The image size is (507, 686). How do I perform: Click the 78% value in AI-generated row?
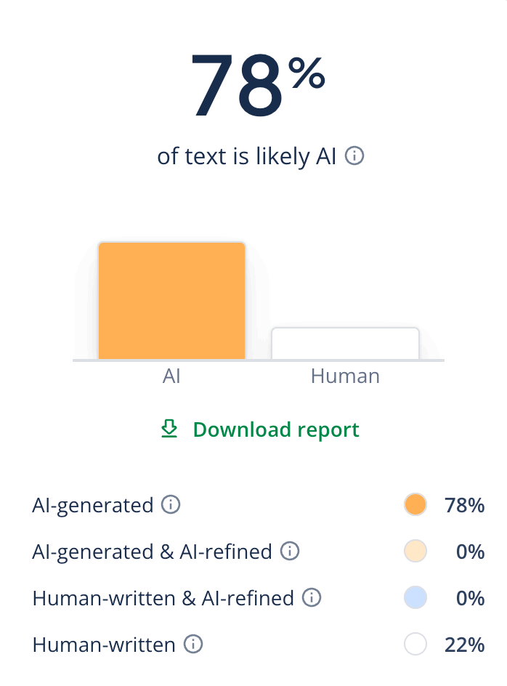pos(465,505)
